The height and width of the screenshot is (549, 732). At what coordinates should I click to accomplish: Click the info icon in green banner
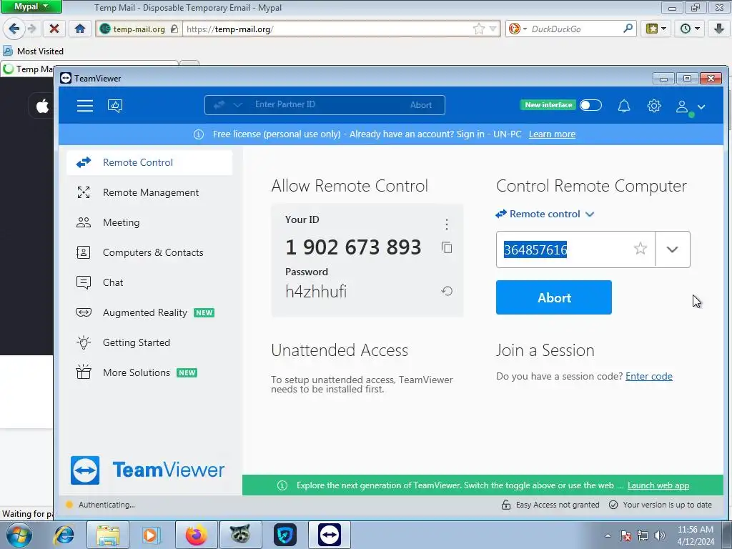(282, 485)
